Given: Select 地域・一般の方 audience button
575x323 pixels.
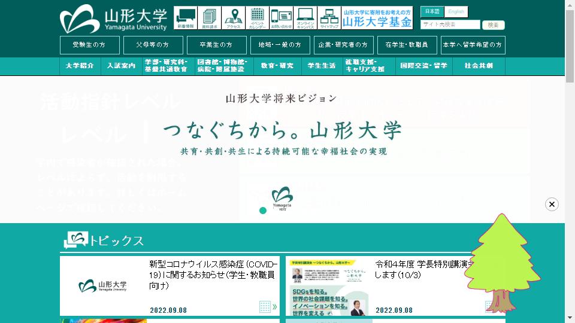Looking at the screenshot, I should [280, 45].
